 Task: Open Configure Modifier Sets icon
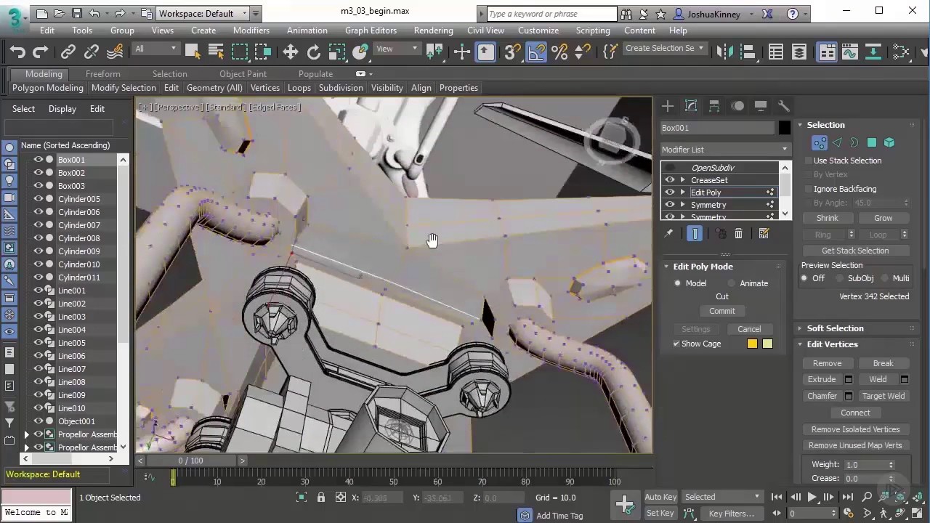click(764, 233)
